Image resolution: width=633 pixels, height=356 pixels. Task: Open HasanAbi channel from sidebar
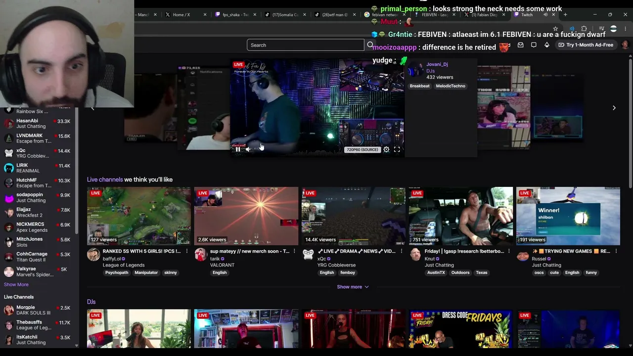click(x=38, y=124)
